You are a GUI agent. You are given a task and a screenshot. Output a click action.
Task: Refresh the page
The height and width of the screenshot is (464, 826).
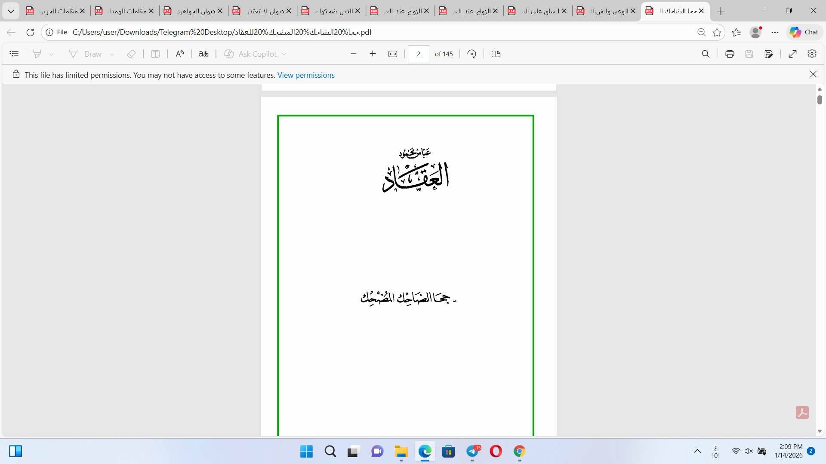pos(30,32)
